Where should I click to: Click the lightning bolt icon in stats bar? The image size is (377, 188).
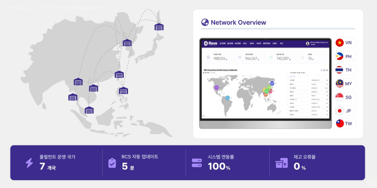coord(29,163)
